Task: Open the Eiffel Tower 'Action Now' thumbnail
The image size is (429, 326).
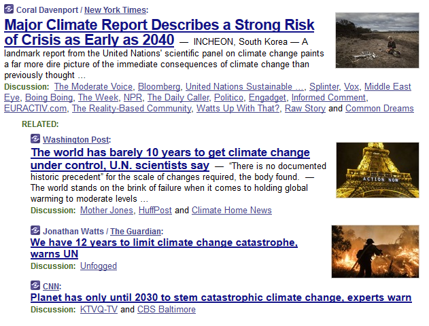Action: click(x=377, y=170)
